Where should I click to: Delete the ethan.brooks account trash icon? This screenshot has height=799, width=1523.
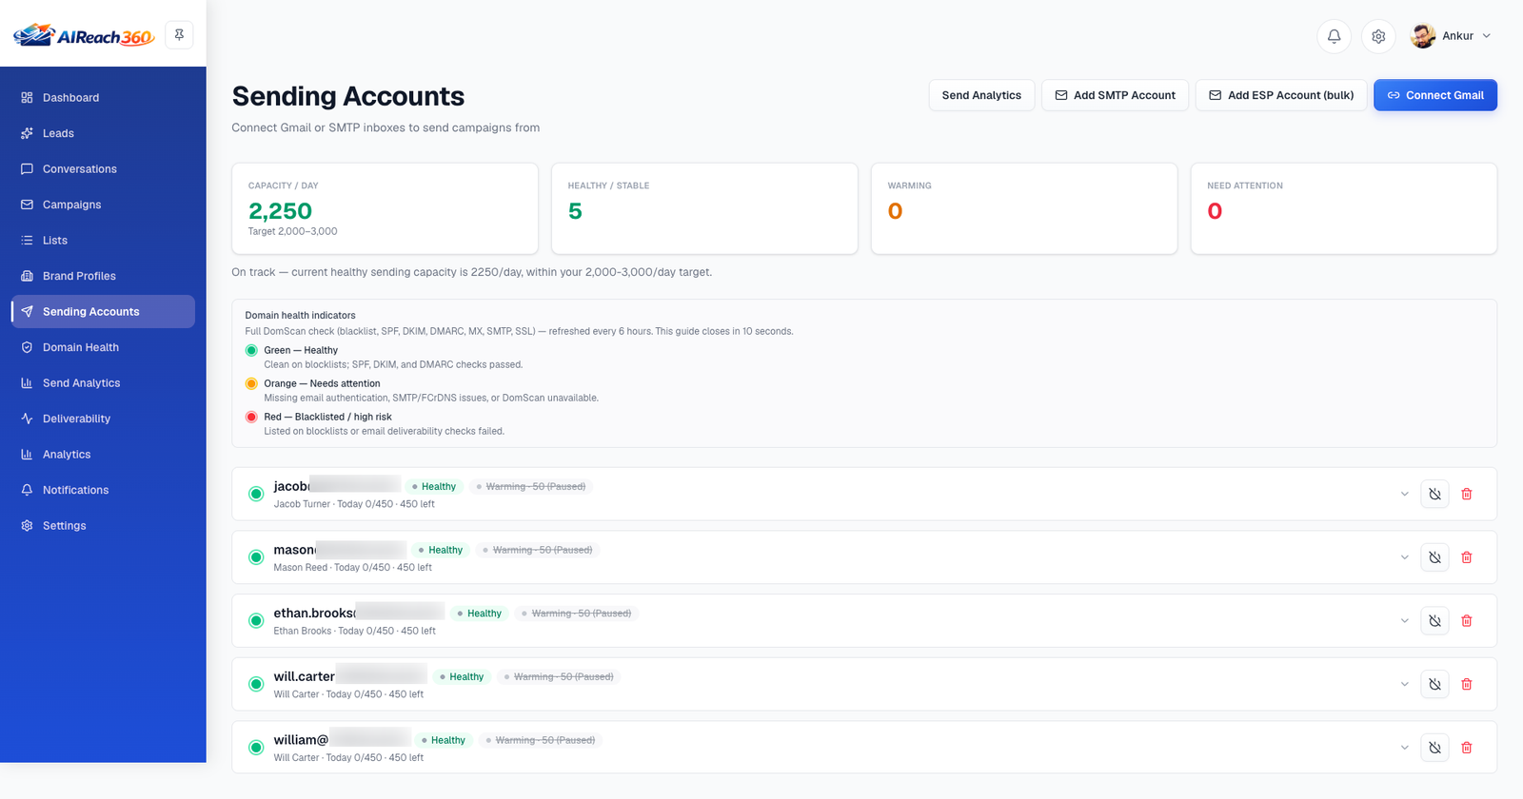click(x=1467, y=621)
